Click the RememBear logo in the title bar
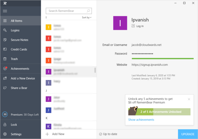The width and height of the screenshot is (198, 139). pyautogui.click(x=5, y=3)
